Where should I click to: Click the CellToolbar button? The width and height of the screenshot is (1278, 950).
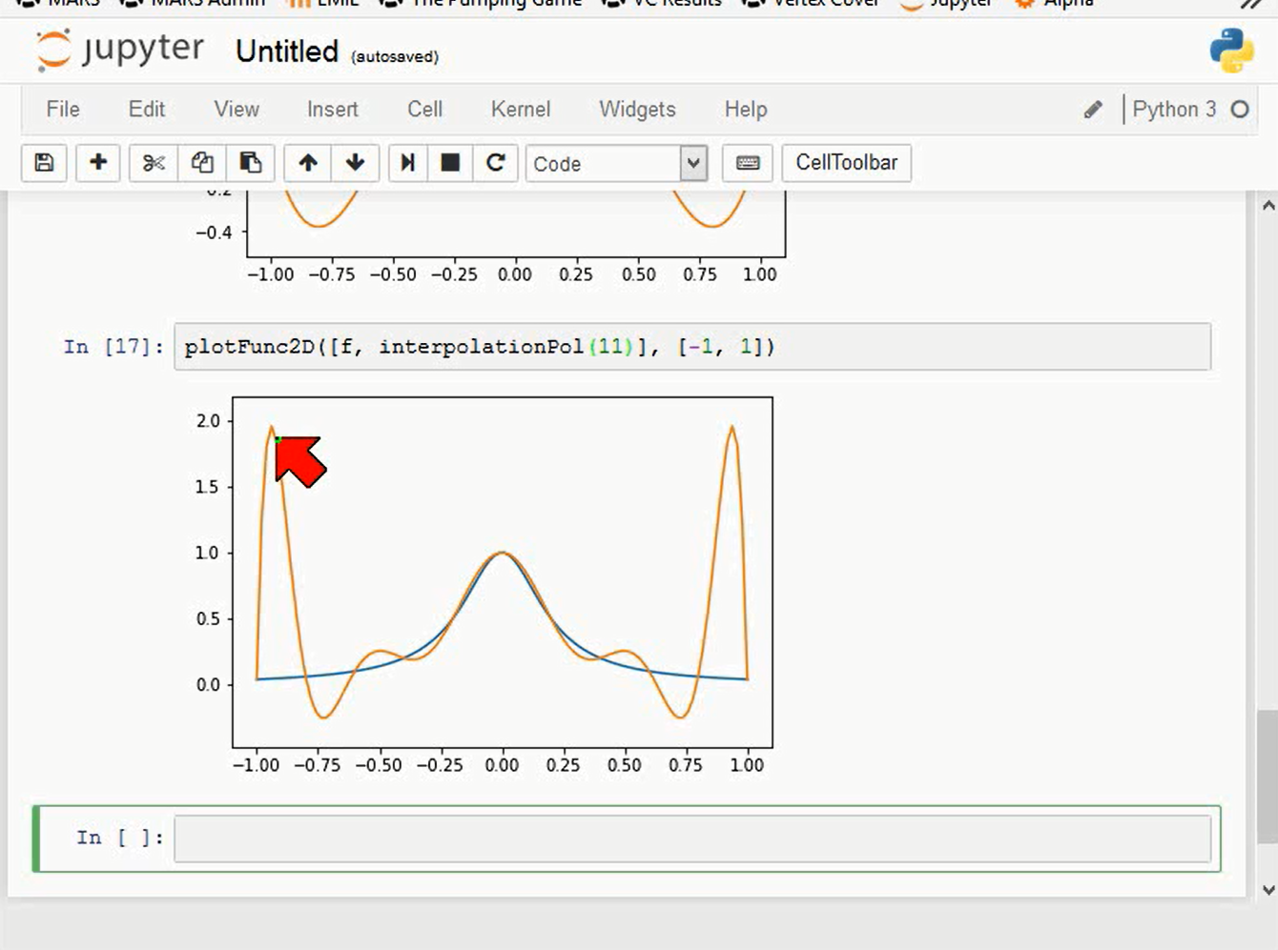pos(847,163)
